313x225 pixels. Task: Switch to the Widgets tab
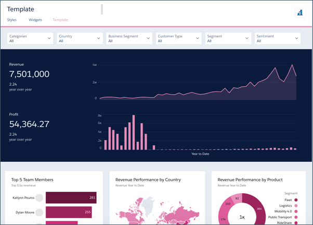[35, 20]
